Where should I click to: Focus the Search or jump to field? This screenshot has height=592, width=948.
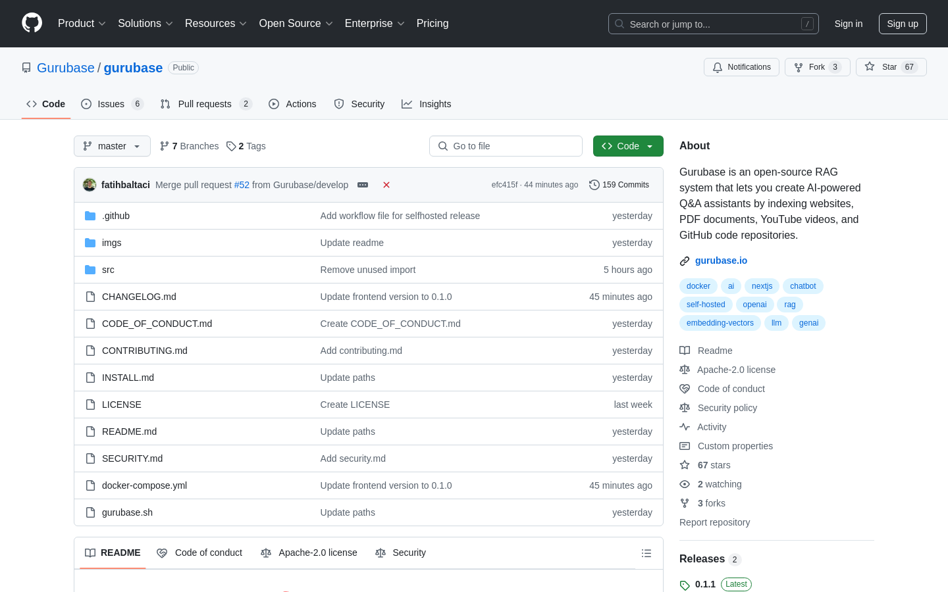coord(714,24)
